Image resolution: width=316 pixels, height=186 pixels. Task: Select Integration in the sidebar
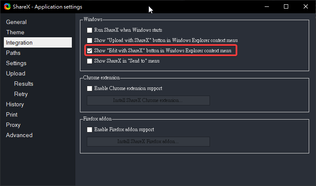19,42
